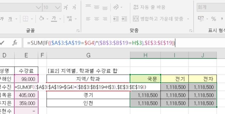Align text to the left
225x114 pixels.
88,19
